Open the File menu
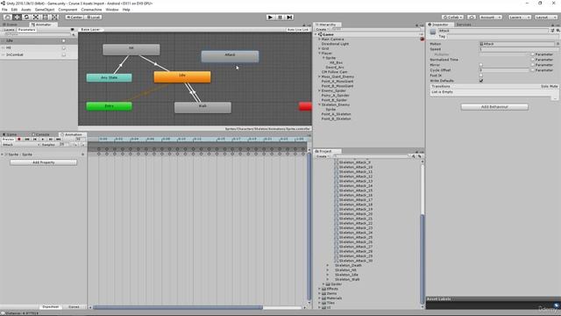Image resolution: width=561 pixels, height=316 pixels. pyautogui.click(x=4, y=10)
